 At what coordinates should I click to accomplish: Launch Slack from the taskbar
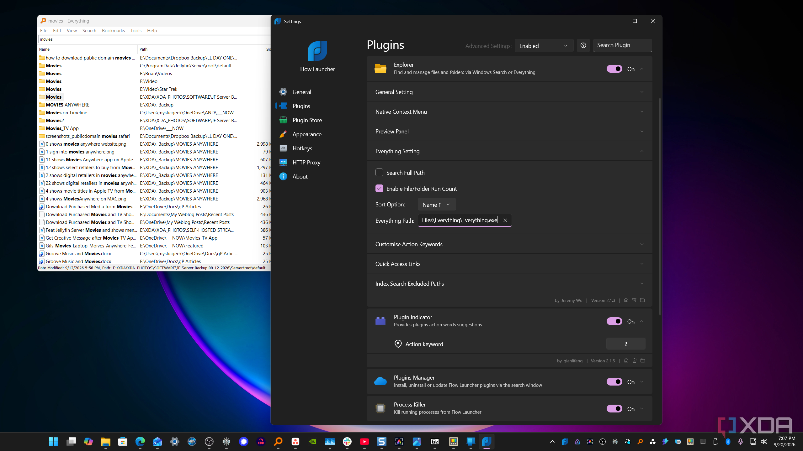pos(347,442)
